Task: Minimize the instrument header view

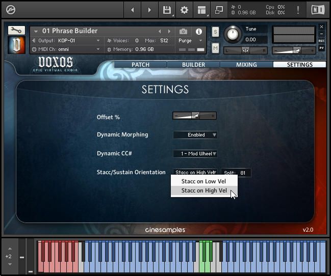Action: [321, 34]
